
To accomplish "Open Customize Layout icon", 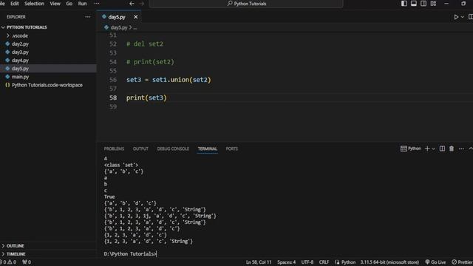I will tap(433, 4).
